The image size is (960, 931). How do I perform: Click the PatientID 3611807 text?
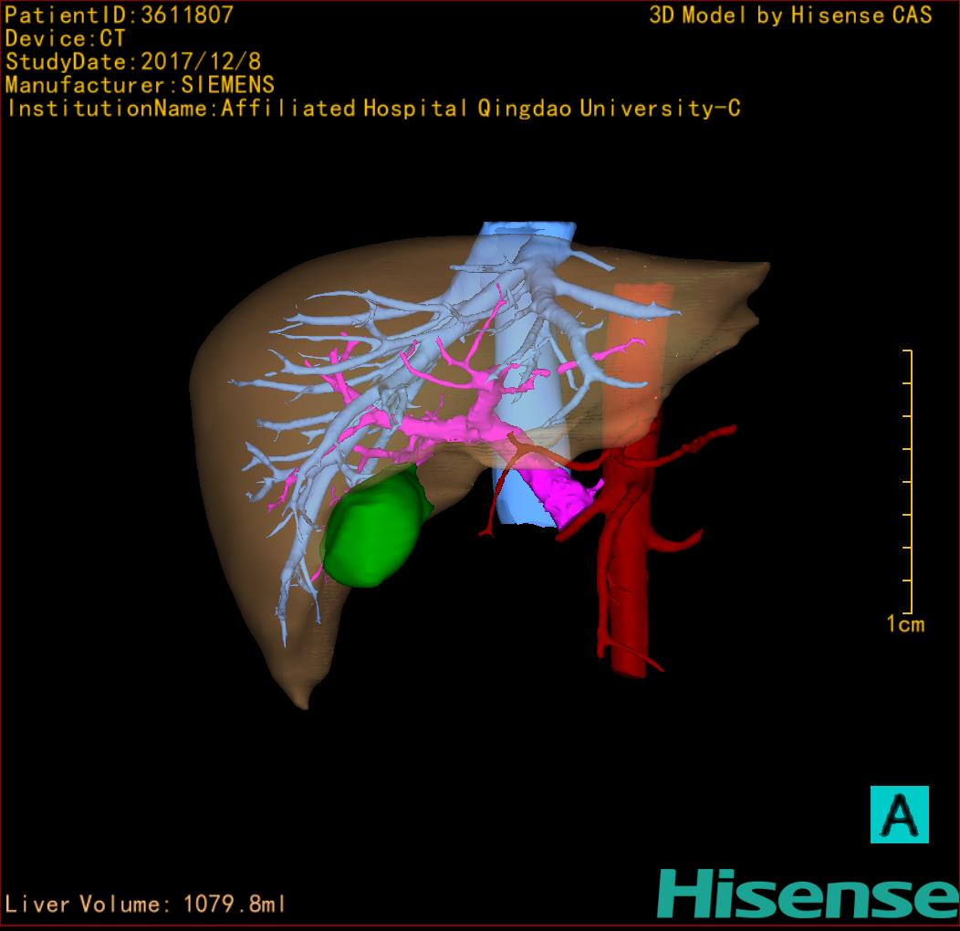[x=120, y=15]
